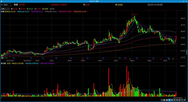Expand chart with double-arrow at left edge

tap(2, 58)
